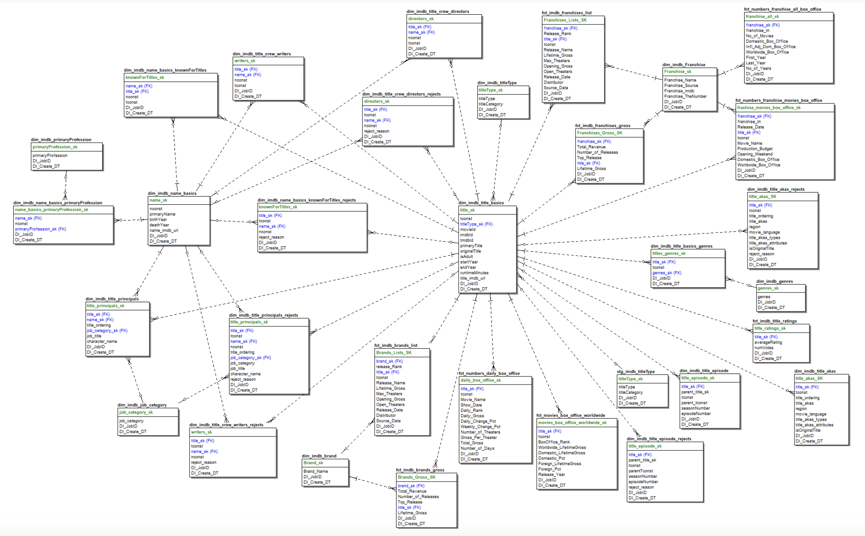
Task: Click genres_sk (FK) in dim_imdb_title_basics_genres
Action: click(x=666, y=273)
